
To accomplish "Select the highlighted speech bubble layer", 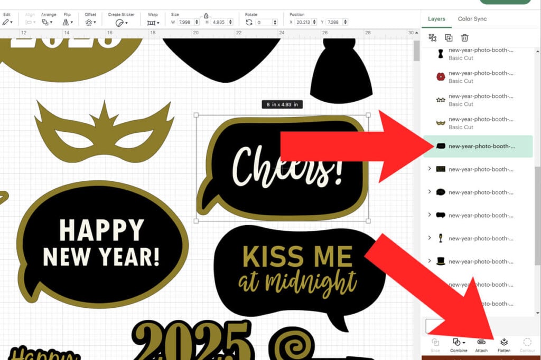I will (x=478, y=147).
